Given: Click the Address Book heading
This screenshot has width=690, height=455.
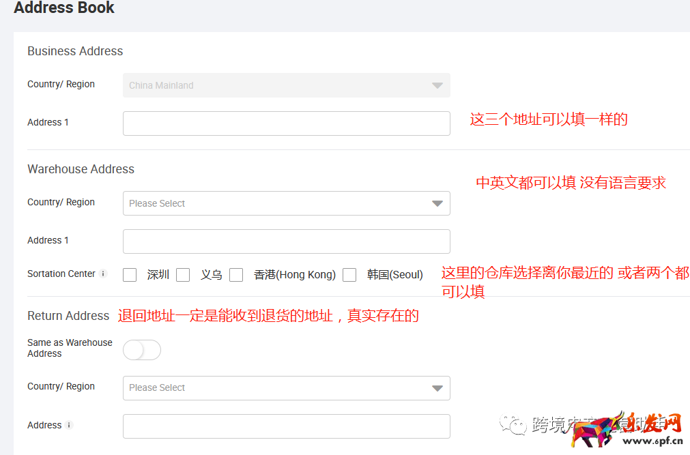Looking at the screenshot, I should point(63,9).
